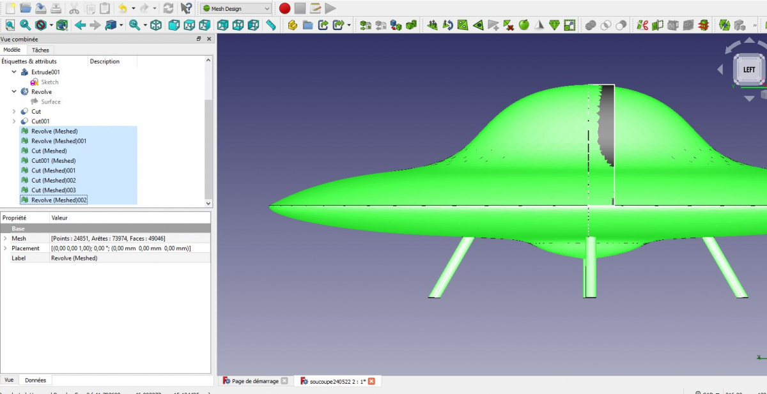Toggle the bounding box icon
The width and height of the screenshot is (767, 394).
pyautogui.click(x=62, y=25)
